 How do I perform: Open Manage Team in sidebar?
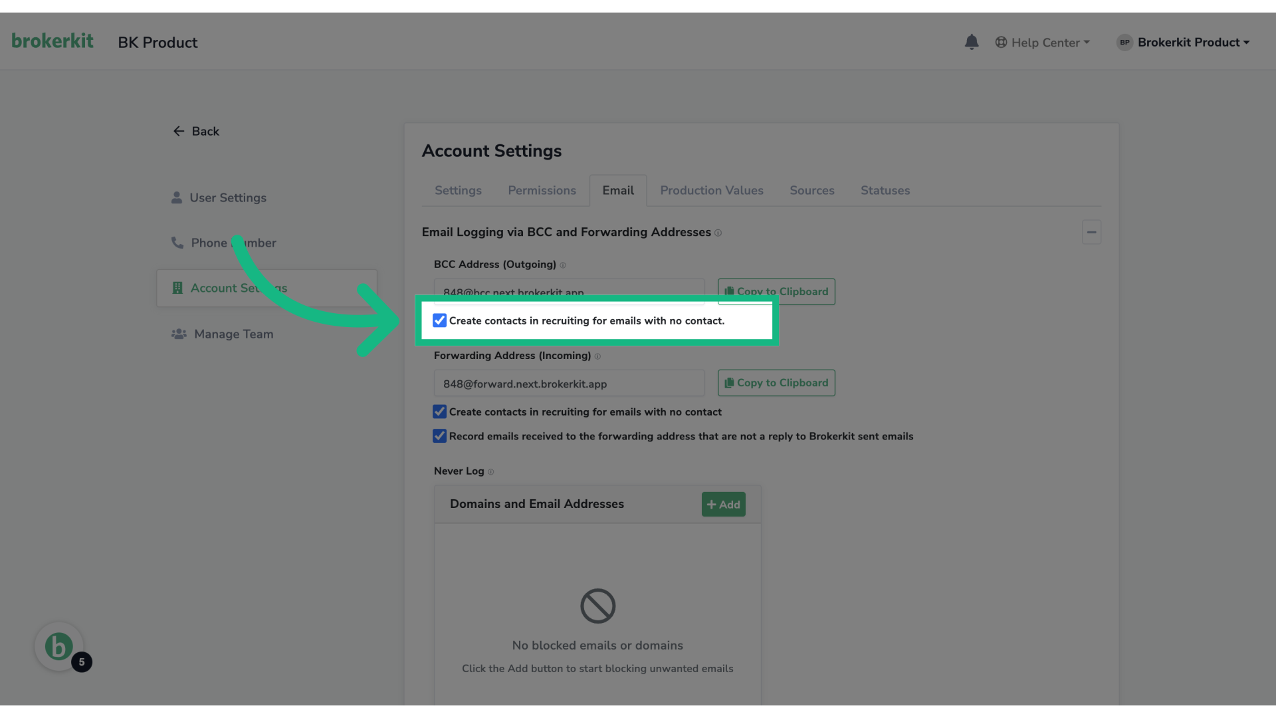point(222,334)
